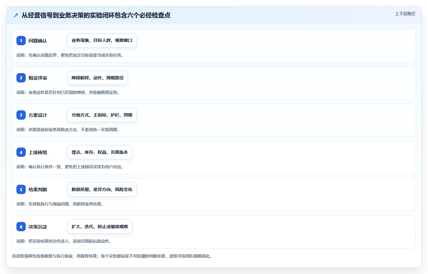Click the note starting 把实验结果转为负责人
The width and height of the screenshot is (428, 274).
pos(64,241)
